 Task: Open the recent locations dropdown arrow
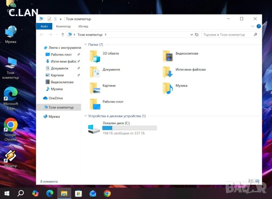tap(57, 35)
